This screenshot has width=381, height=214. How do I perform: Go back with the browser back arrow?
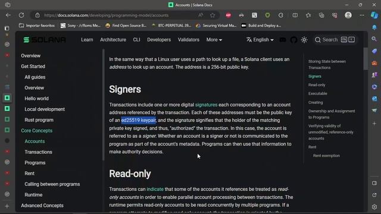[8, 15]
